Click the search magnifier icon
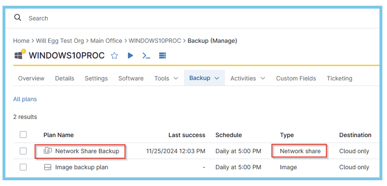This screenshot has width=387, height=186. pos(18,18)
